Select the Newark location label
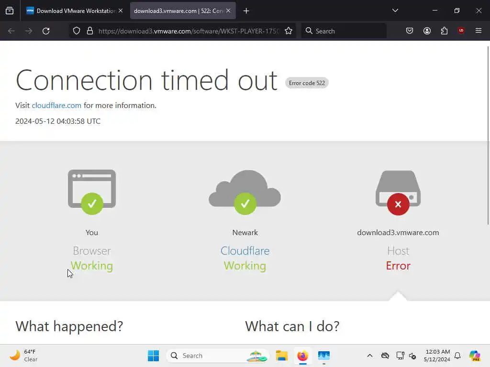The image size is (490, 367). click(x=245, y=233)
